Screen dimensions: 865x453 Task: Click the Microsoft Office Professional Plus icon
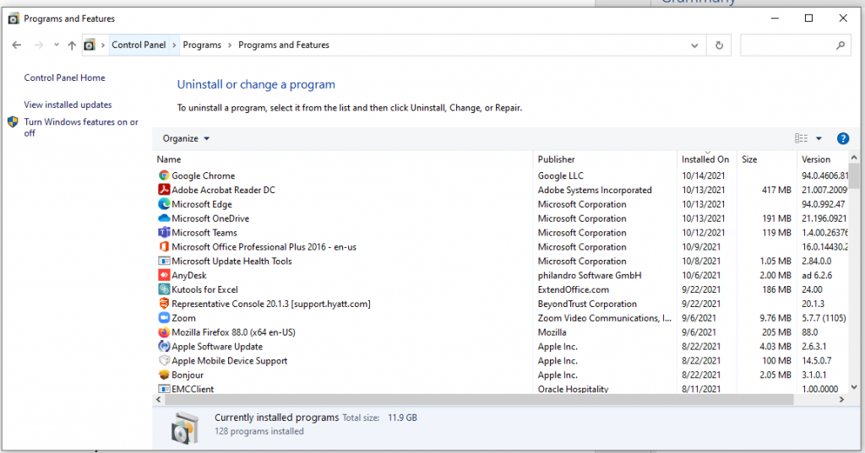(x=164, y=247)
